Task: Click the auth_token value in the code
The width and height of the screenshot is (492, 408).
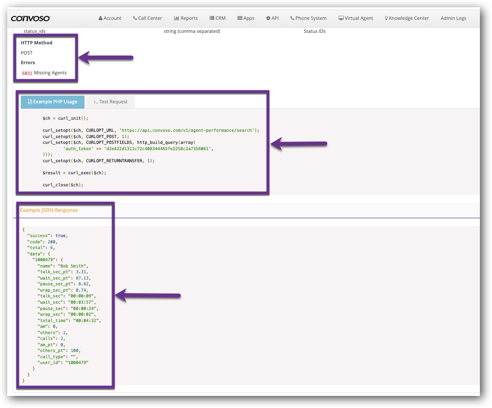Action: [x=158, y=149]
